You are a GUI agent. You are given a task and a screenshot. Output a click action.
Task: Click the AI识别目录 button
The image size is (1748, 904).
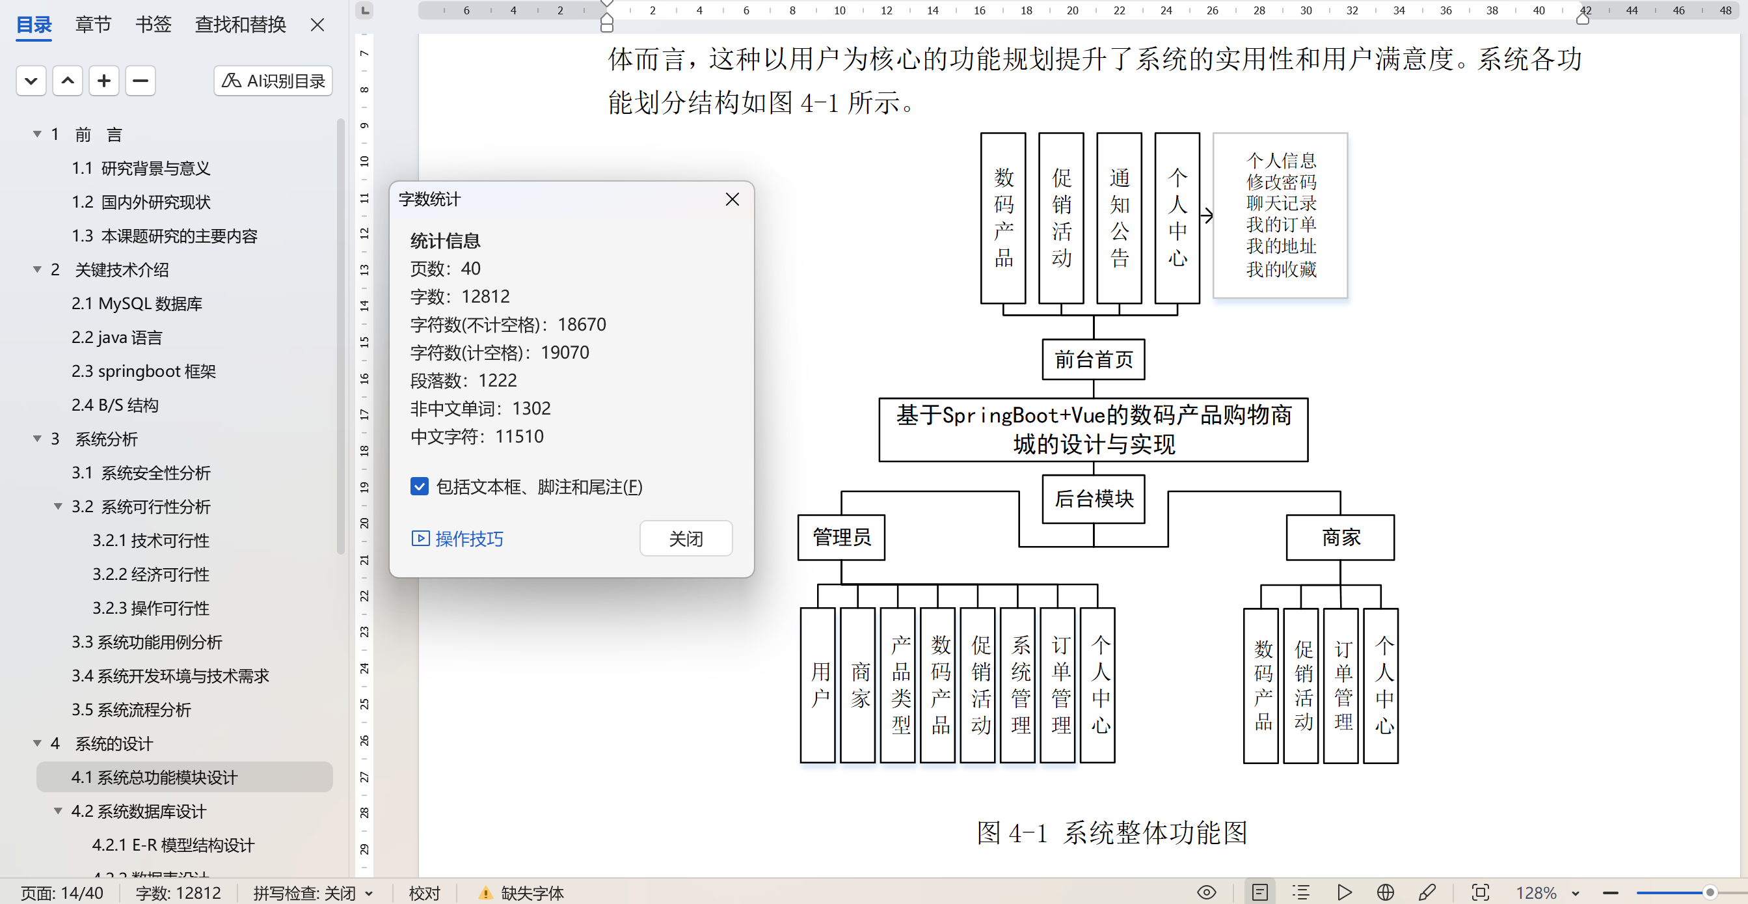tap(273, 81)
